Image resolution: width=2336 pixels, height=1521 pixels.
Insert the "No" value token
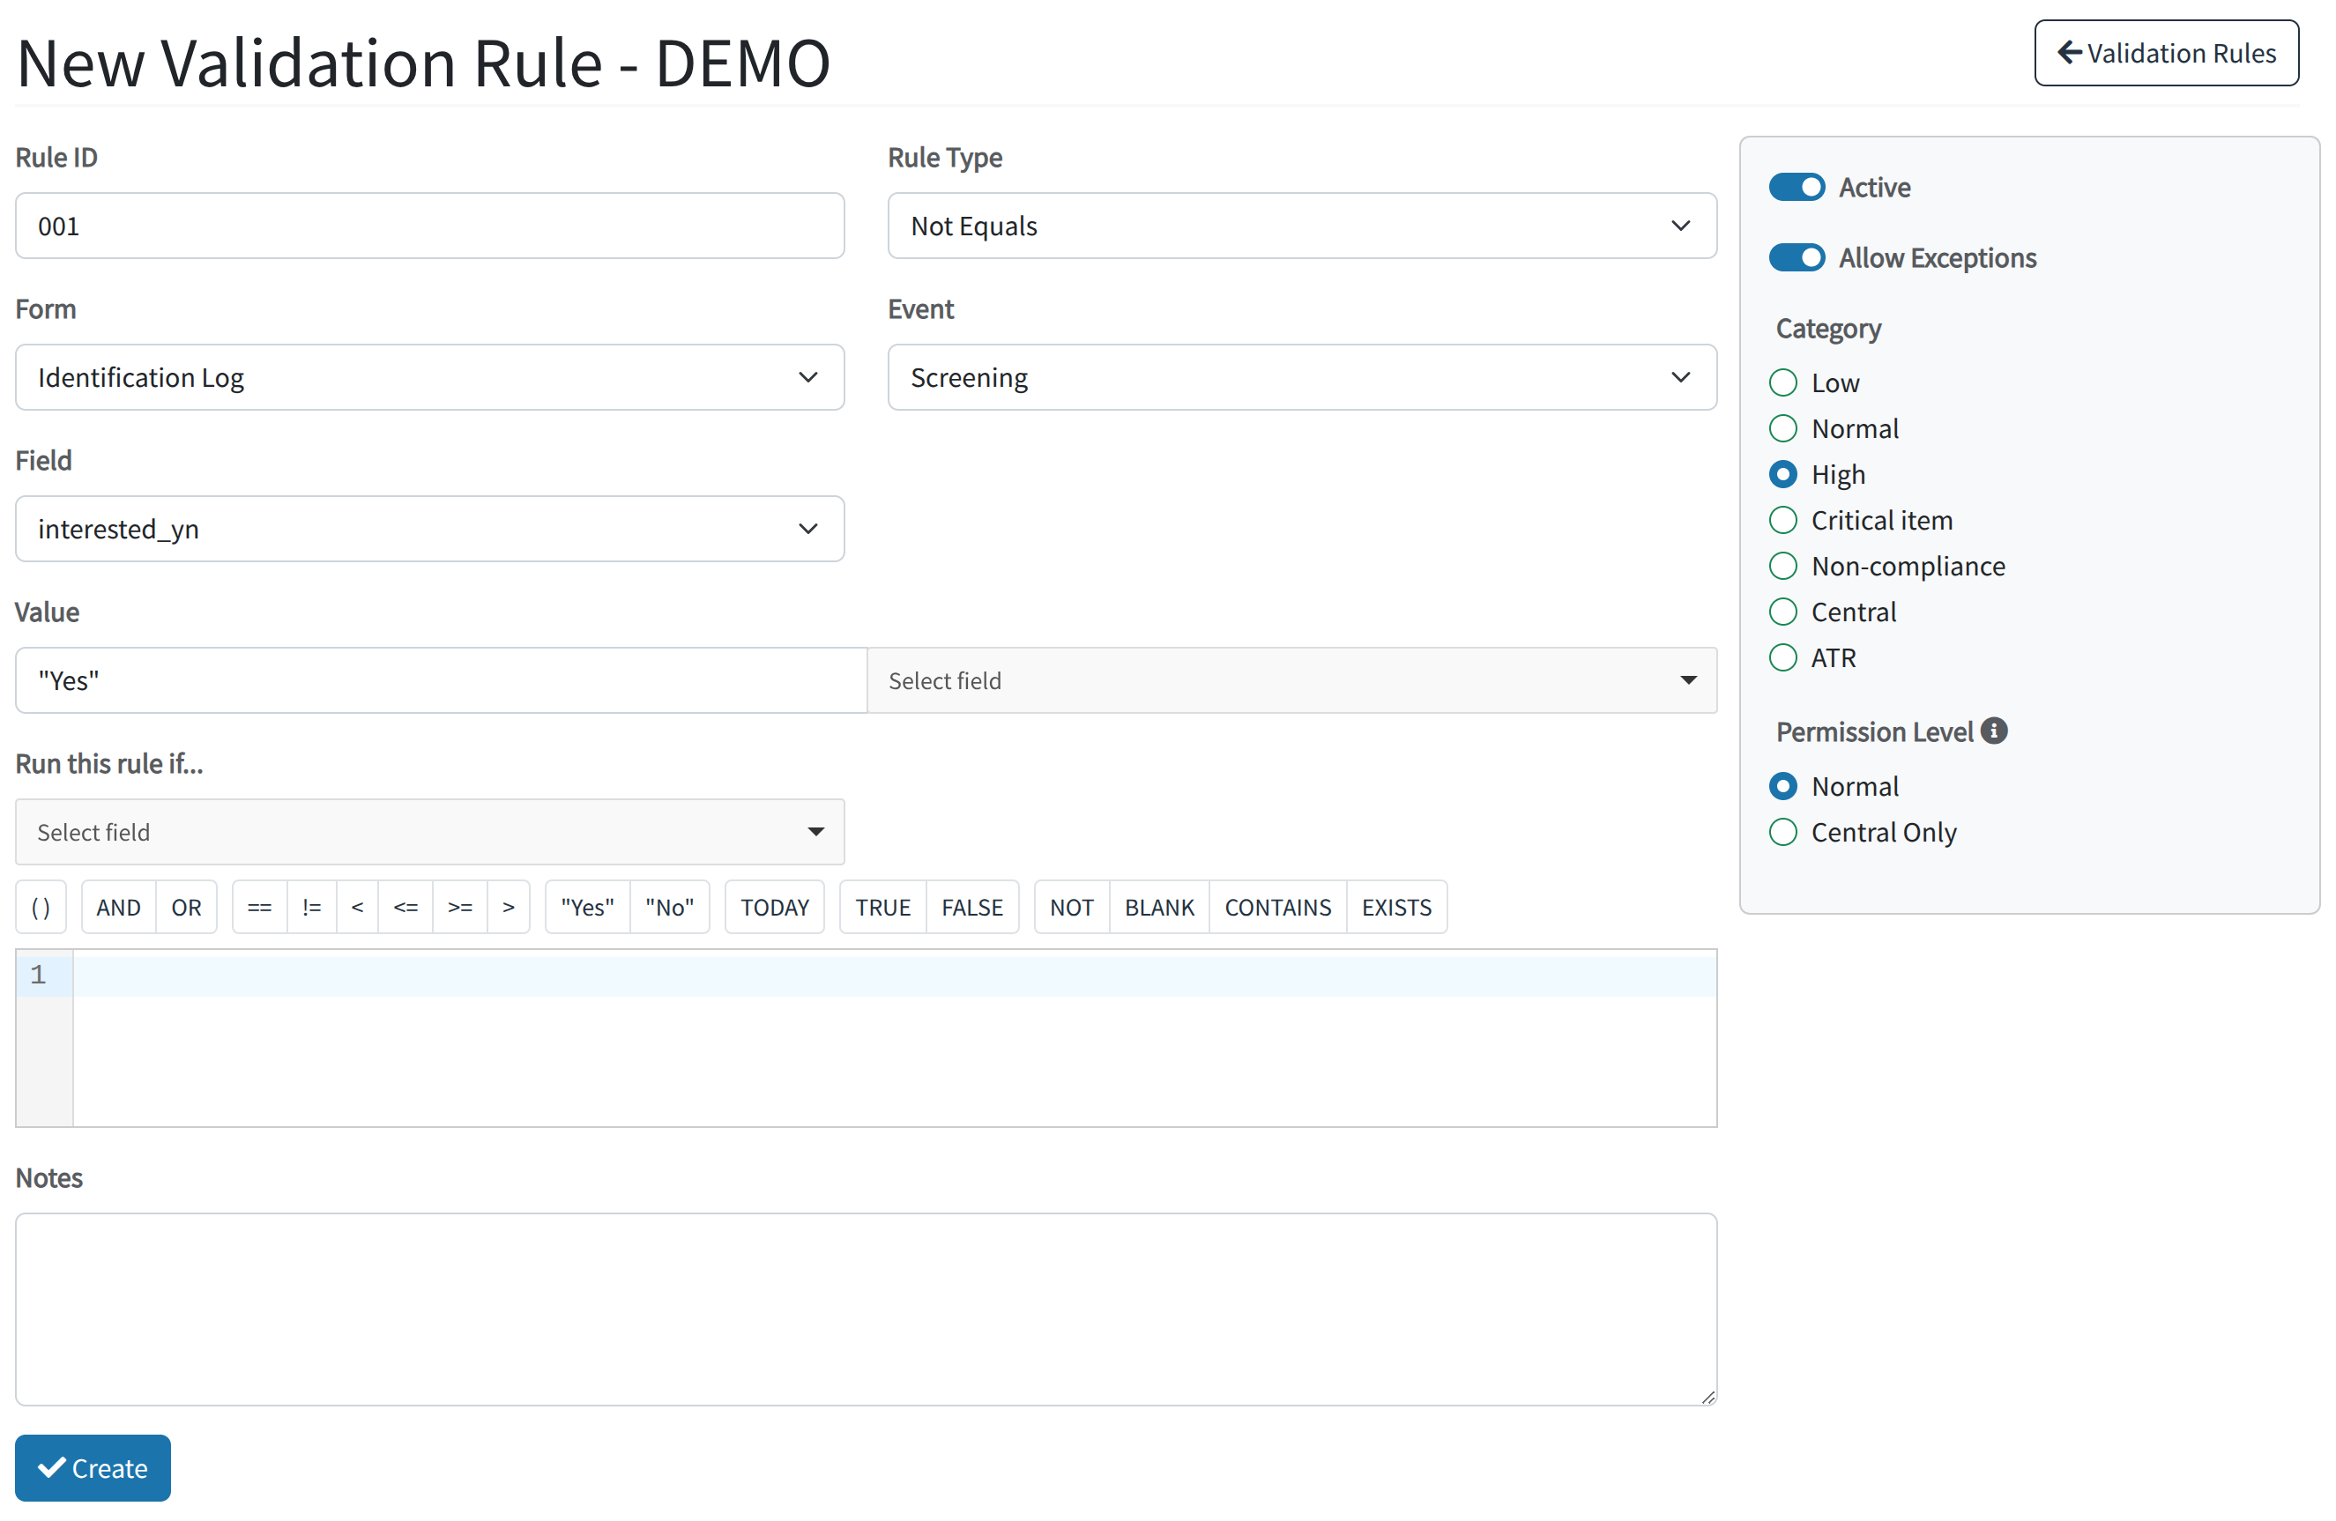point(669,908)
